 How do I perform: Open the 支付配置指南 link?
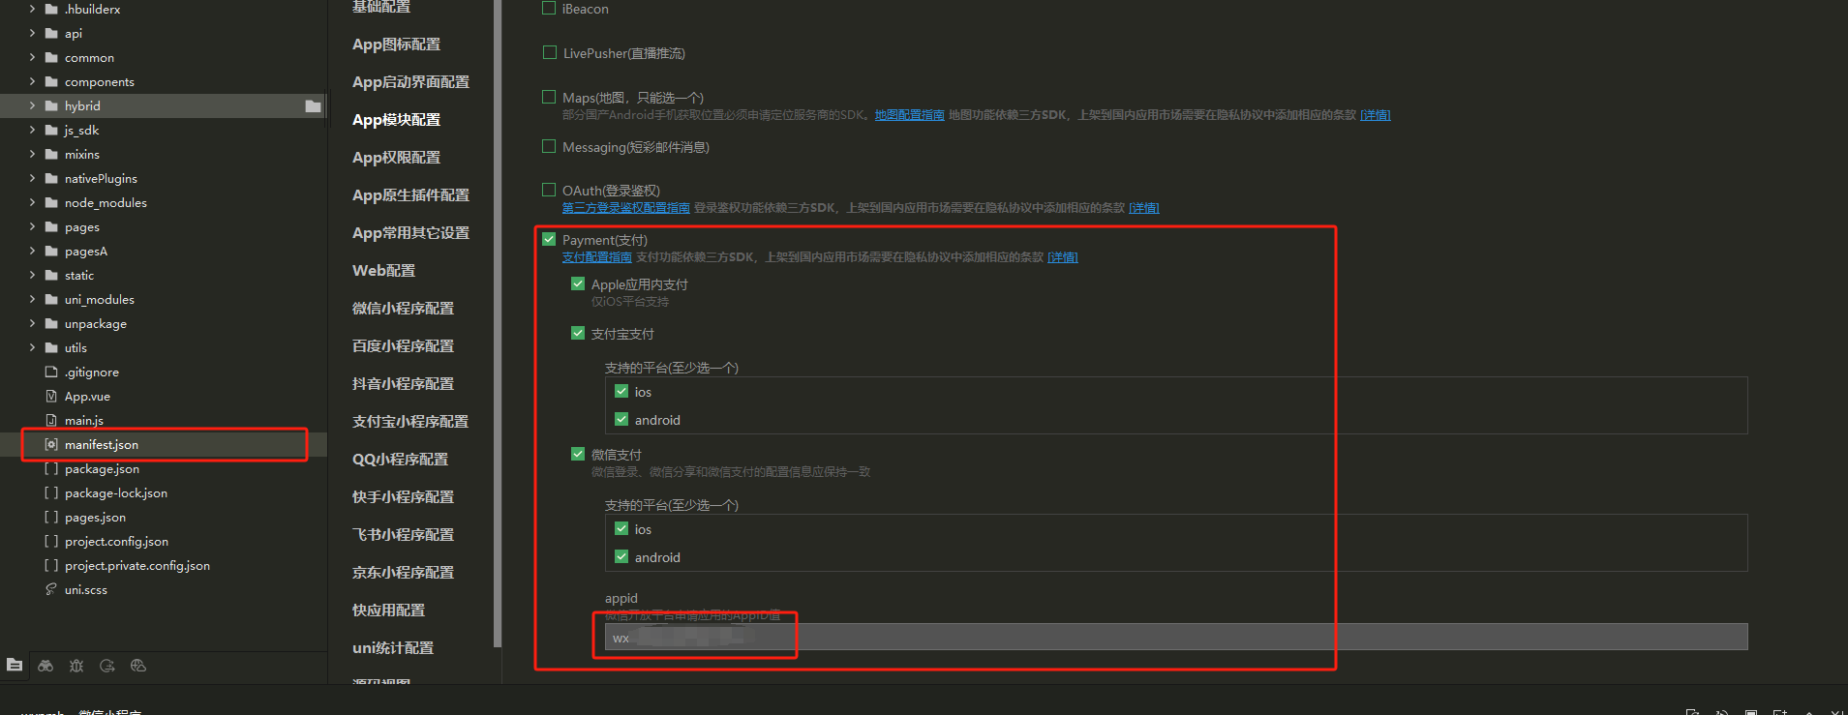pos(597,257)
